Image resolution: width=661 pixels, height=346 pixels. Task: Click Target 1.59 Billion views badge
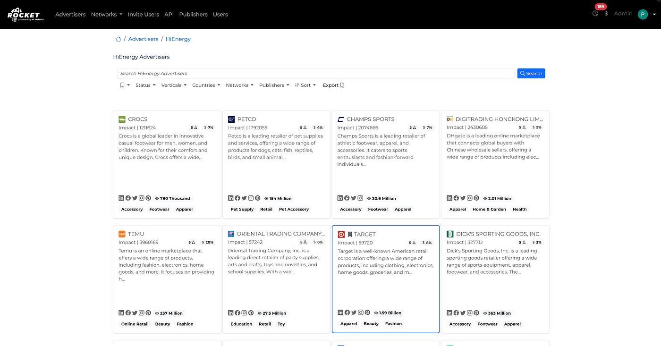point(388,312)
